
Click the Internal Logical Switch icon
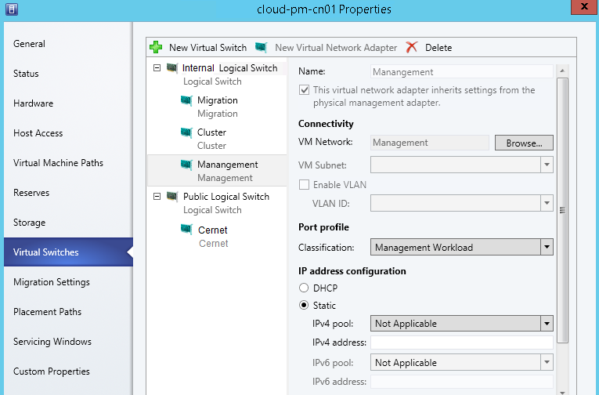click(171, 68)
